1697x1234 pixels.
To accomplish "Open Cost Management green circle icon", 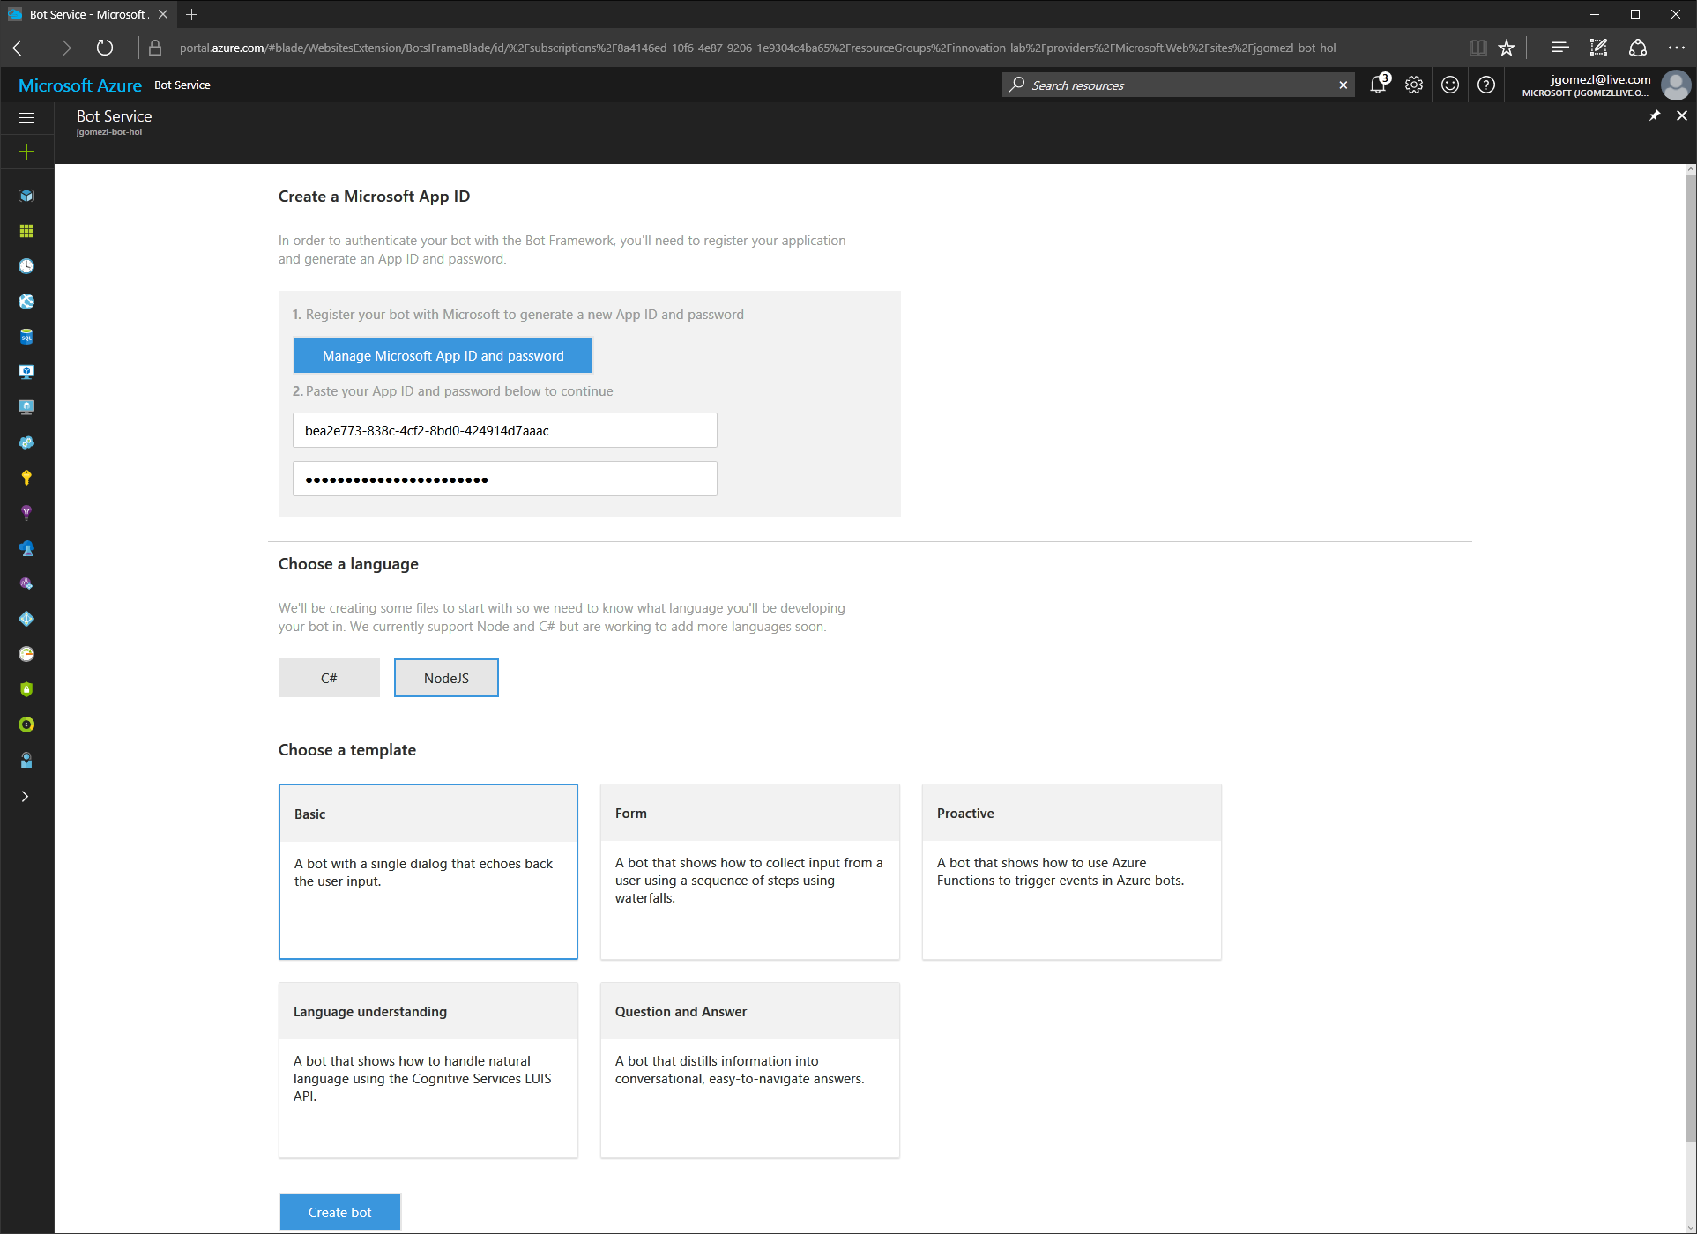I will [x=26, y=725].
